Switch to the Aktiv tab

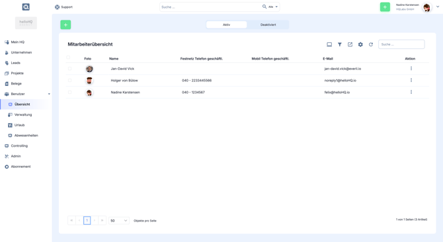click(x=226, y=25)
